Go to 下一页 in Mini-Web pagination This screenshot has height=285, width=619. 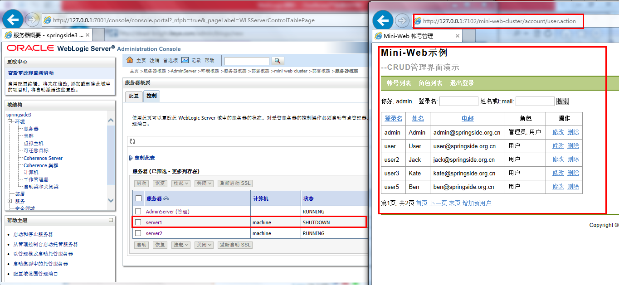click(438, 203)
